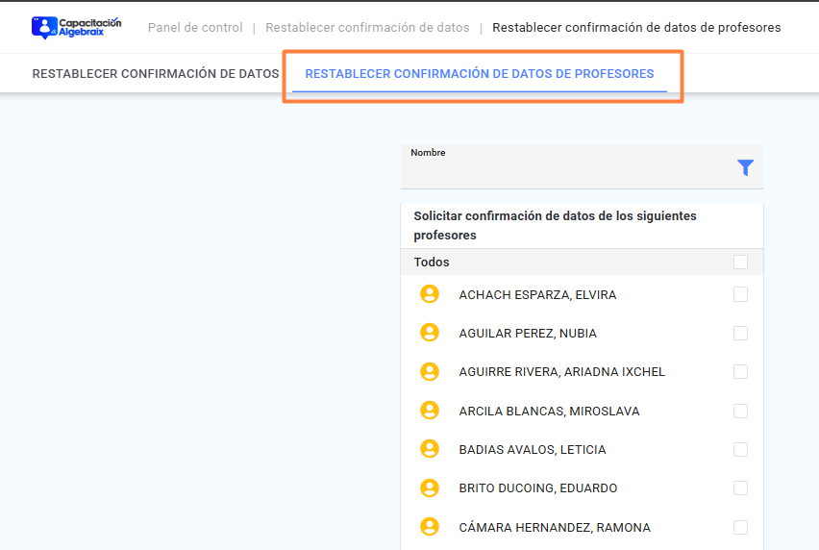The image size is (819, 550).
Task: Switch to Restablecer confirmación de datos tab
Action: (x=156, y=74)
